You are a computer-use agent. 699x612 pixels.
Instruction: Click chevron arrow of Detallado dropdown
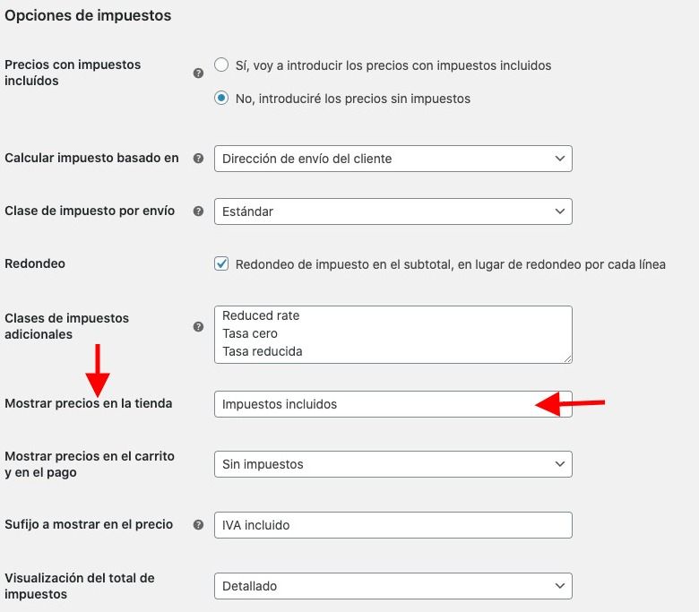click(x=560, y=586)
